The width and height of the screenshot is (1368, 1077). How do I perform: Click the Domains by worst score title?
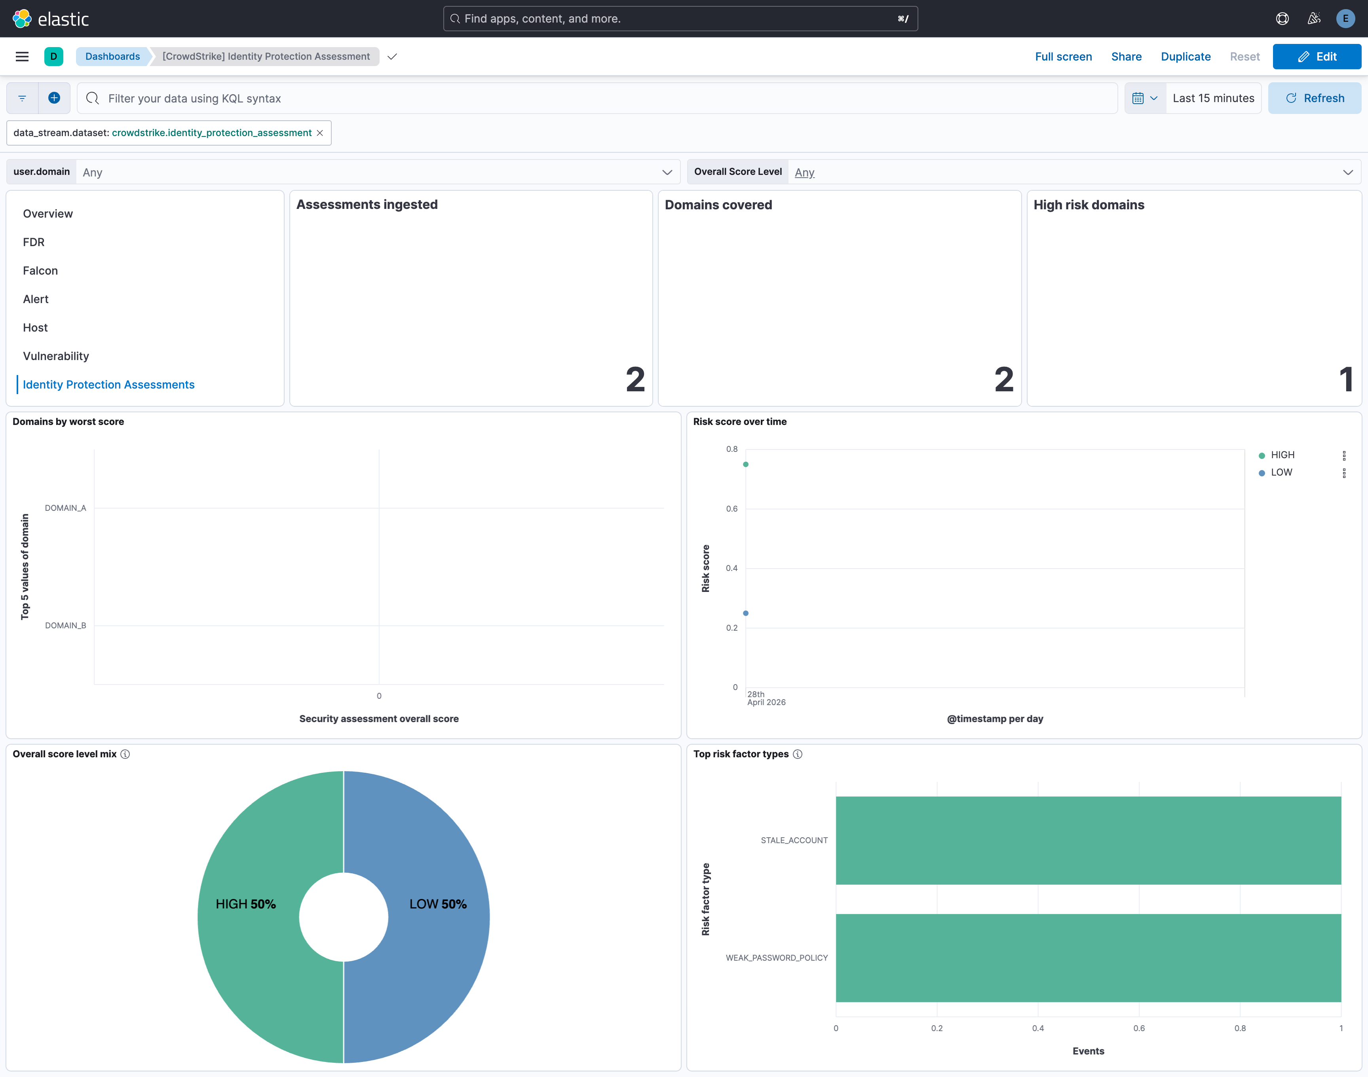68,422
